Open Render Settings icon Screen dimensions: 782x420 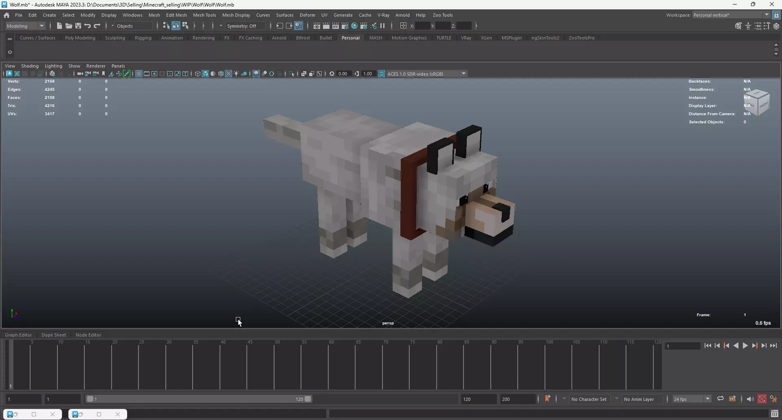click(345, 26)
